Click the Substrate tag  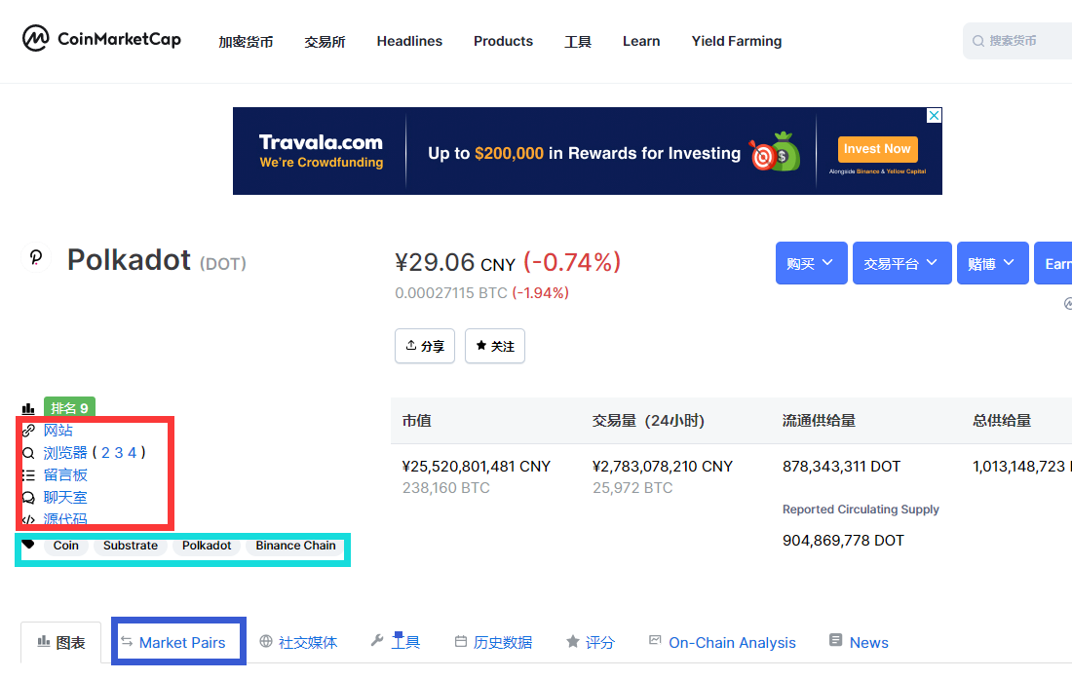131,546
